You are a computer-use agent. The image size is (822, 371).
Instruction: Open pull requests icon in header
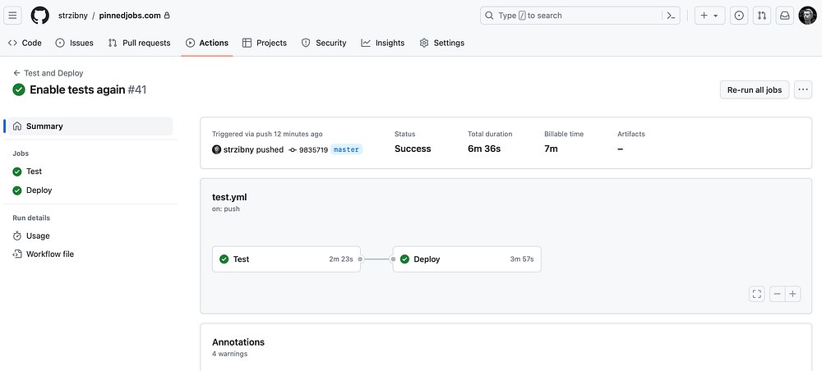(x=762, y=16)
